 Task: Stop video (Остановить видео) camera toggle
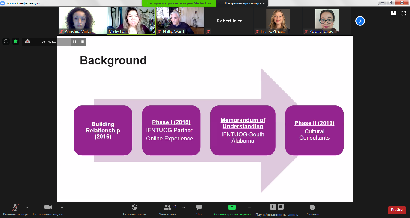(x=48, y=207)
